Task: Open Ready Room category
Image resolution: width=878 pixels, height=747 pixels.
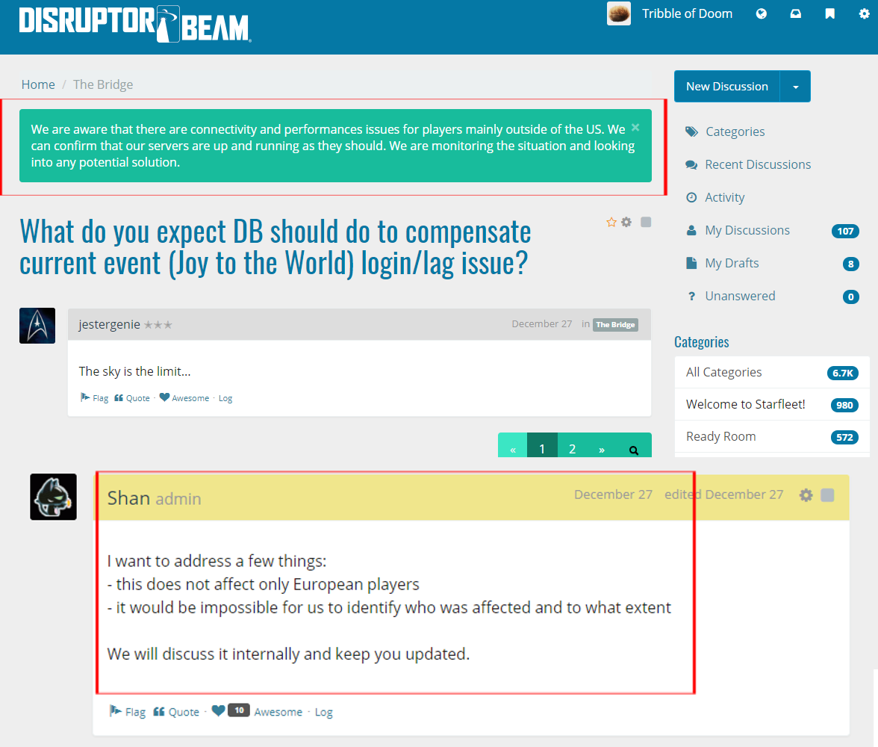Action: (x=772, y=436)
